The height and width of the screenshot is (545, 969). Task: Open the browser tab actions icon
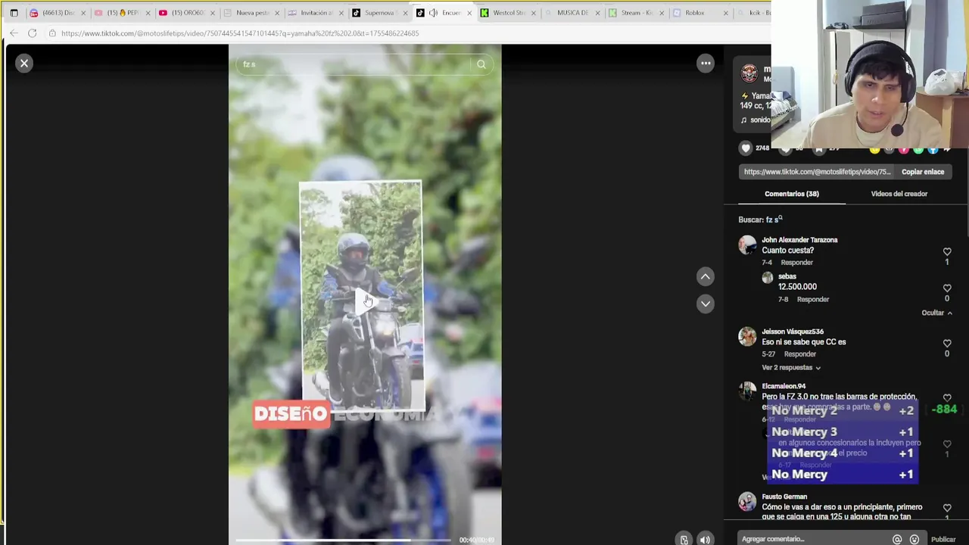(14, 13)
